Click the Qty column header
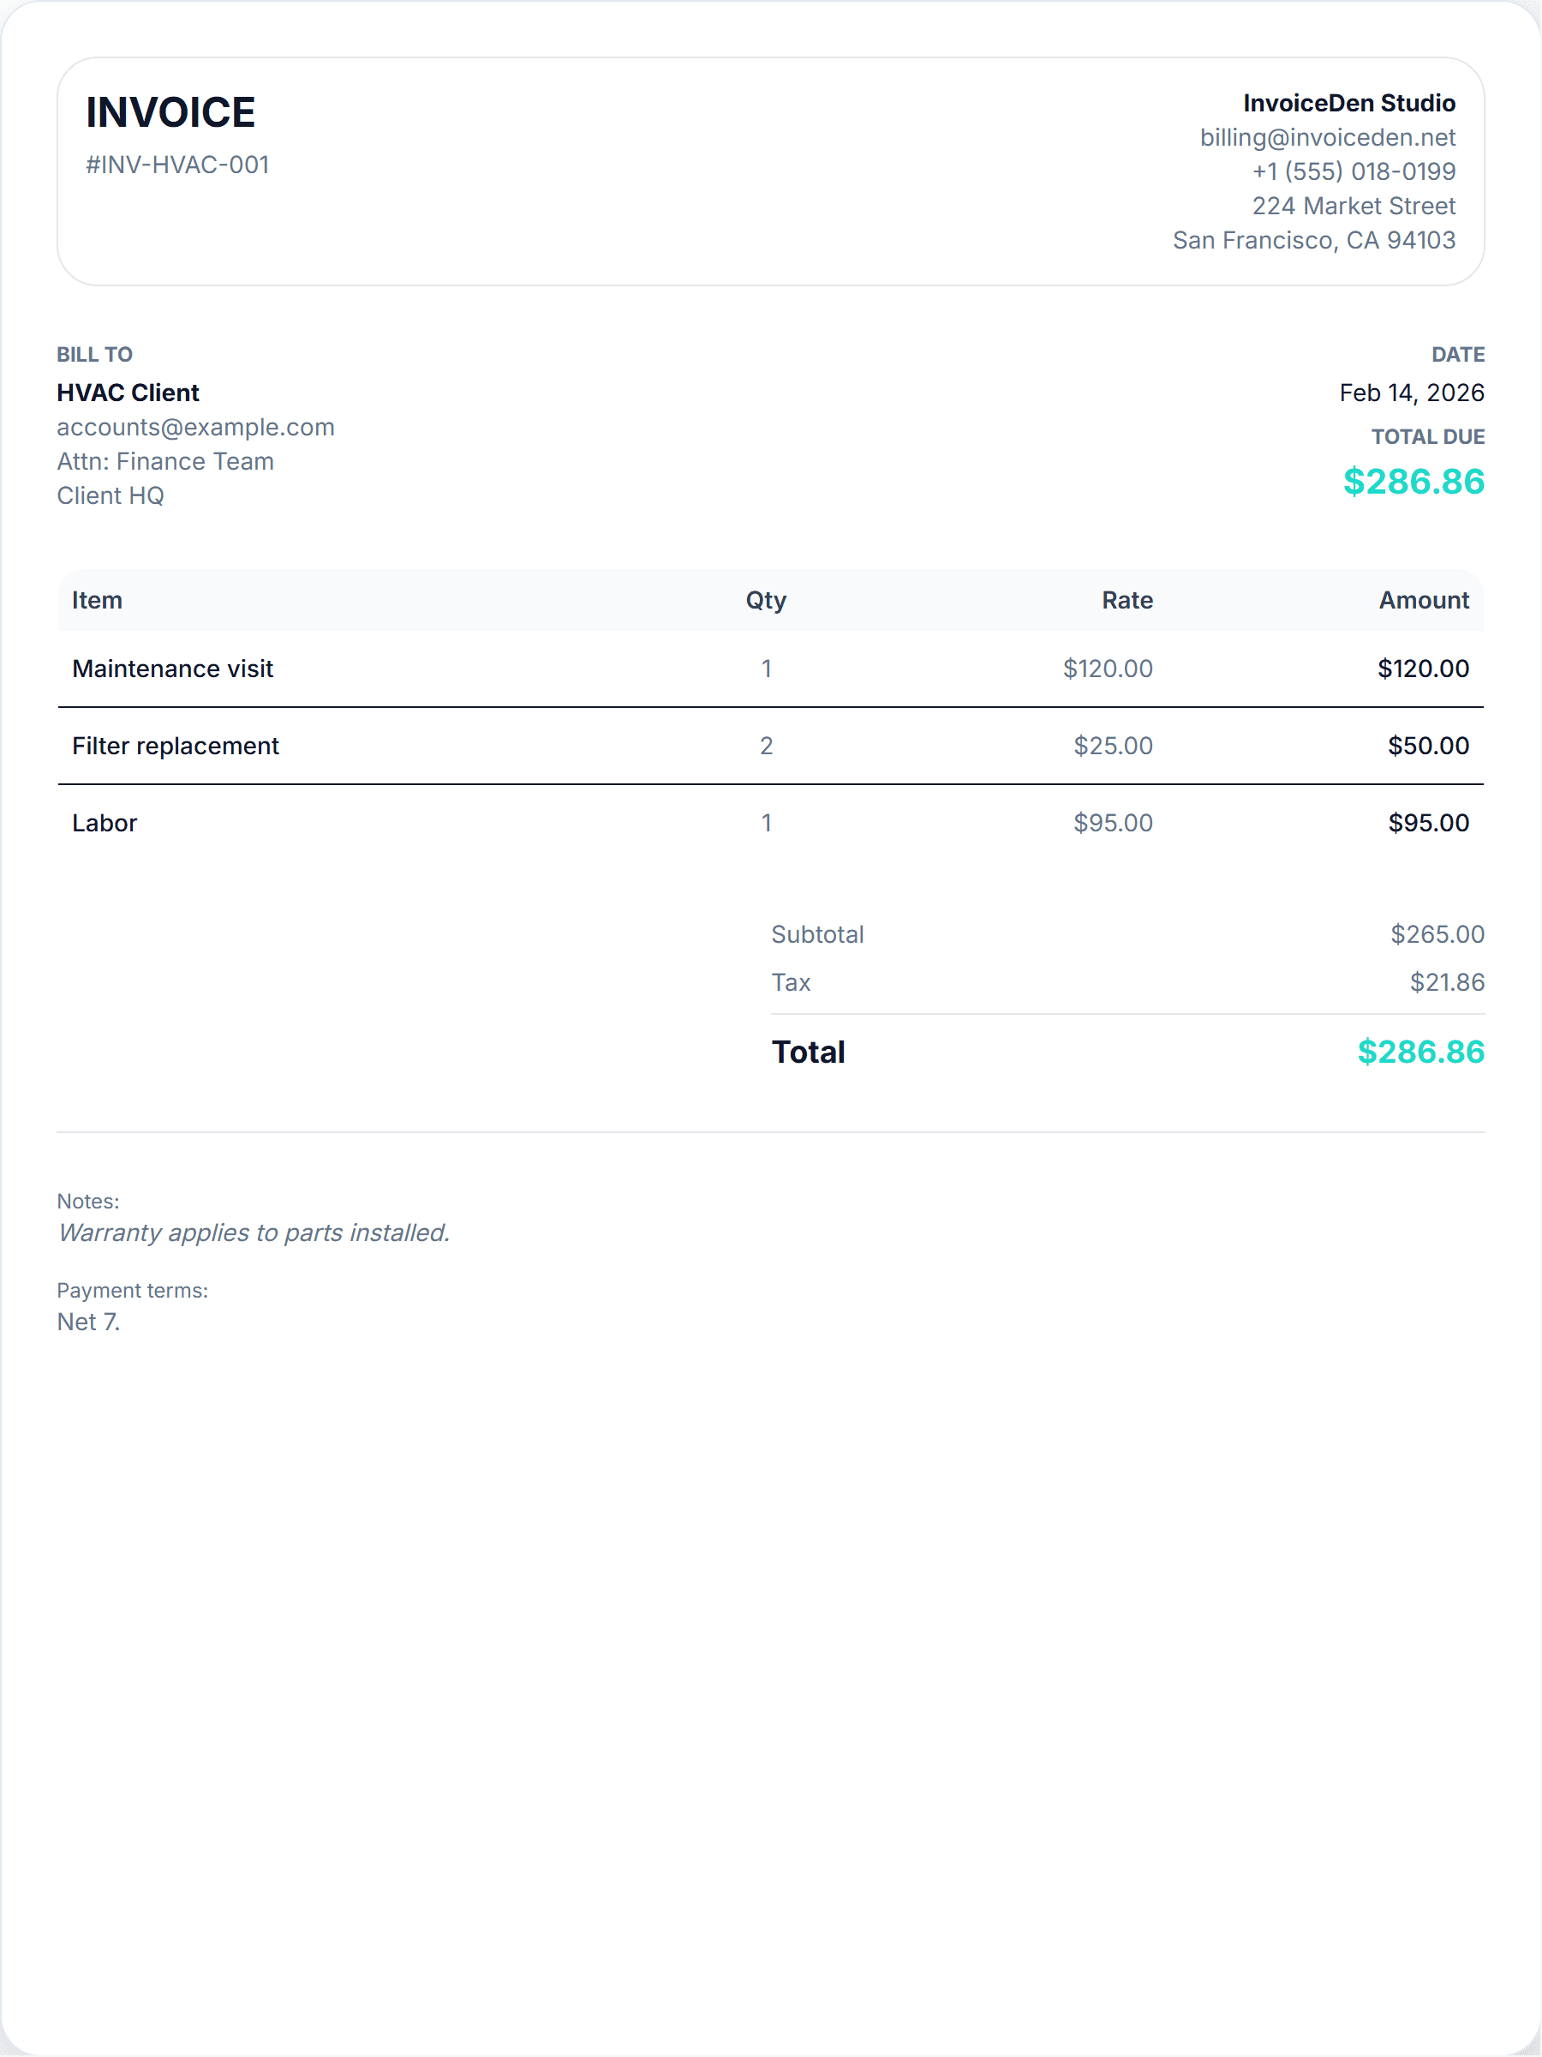Viewport: 1542px width, 2057px height. (x=766, y=600)
